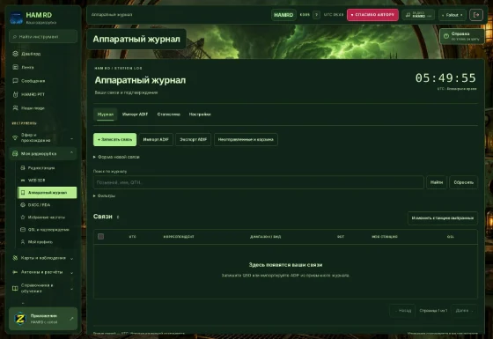The height and width of the screenshot is (339, 493).
Task: Click the search magnifier icon in sidebar
Action: click(x=15, y=37)
